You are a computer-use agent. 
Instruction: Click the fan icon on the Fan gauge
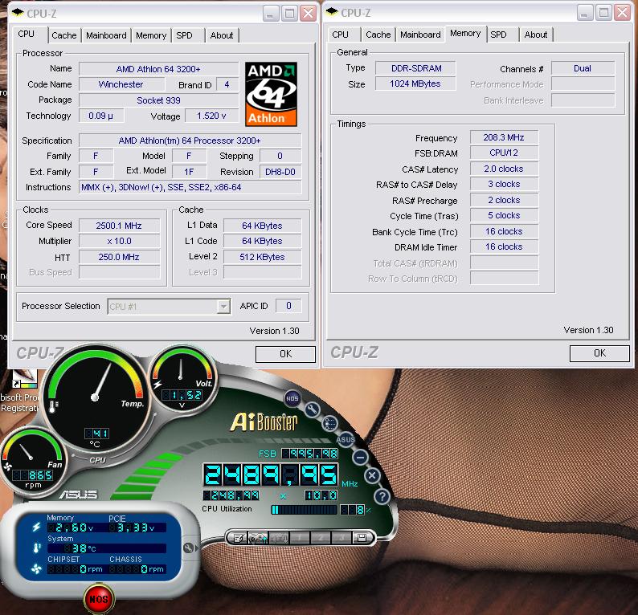pos(7,466)
